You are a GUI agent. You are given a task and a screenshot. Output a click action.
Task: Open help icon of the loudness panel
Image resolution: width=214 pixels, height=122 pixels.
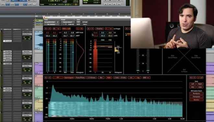coord(92,29)
